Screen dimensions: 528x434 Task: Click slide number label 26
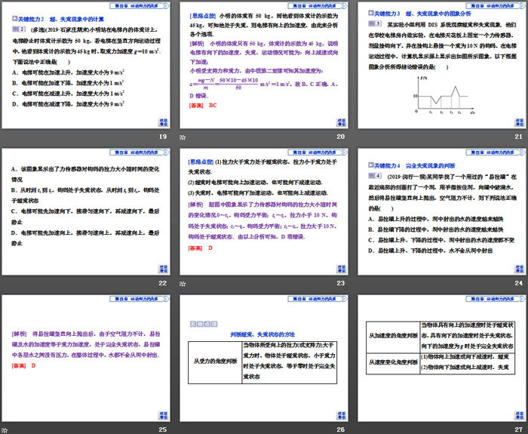pyautogui.click(x=341, y=429)
